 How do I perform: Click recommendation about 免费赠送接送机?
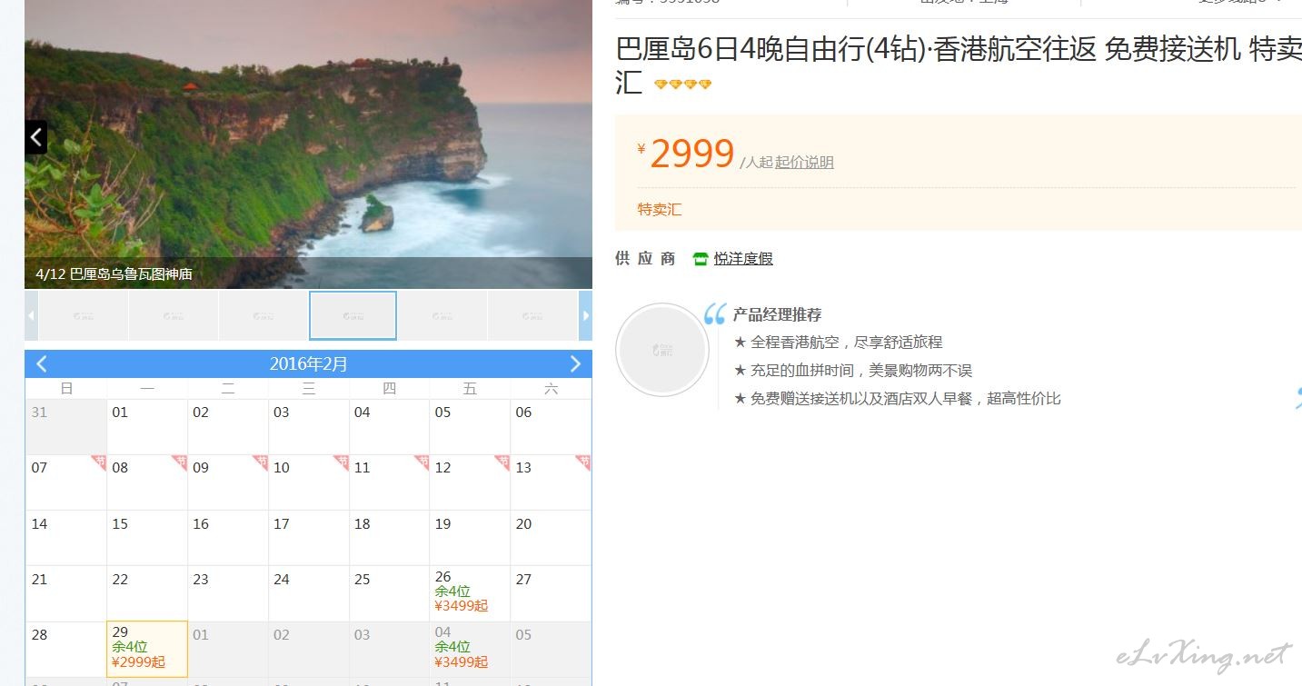tap(898, 399)
